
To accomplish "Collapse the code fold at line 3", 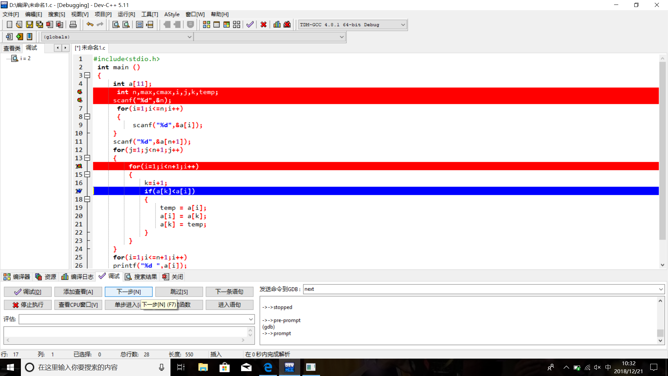I will 87,75.
